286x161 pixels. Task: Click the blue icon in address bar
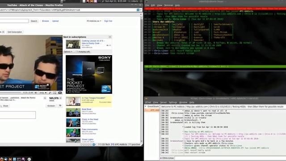(x=138, y=10)
